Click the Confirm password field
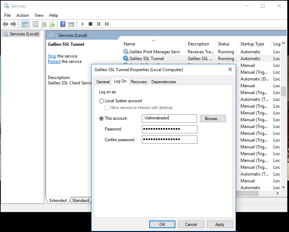The height and width of the screenshot is (232, 289). (169, 139)
